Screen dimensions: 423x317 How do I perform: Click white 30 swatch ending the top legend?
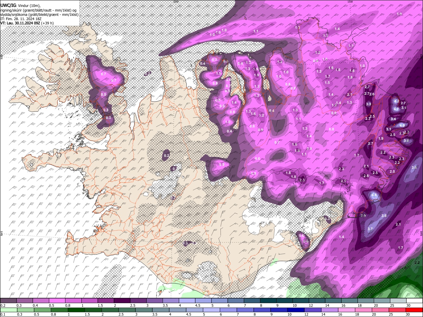click(414, 300)
